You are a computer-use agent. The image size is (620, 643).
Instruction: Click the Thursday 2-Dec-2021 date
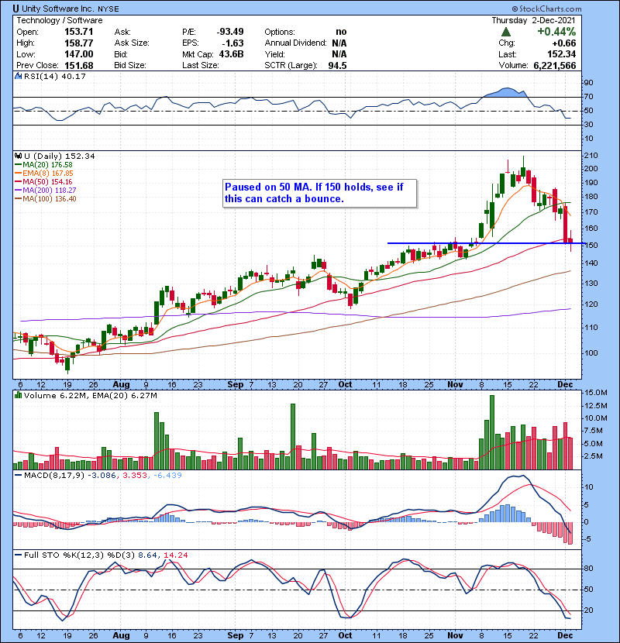click(533, 20)
